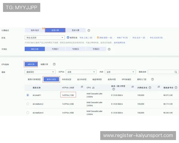Open help icon beside 内网收发包 header

tap(150, 88)
